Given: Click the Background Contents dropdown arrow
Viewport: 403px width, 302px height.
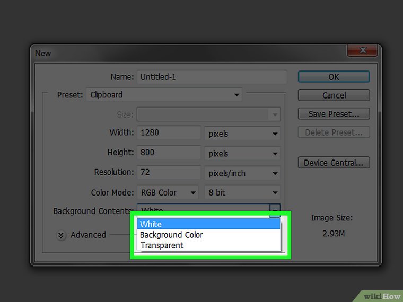Looking at the screenshot, I should [x=275, y=210].
